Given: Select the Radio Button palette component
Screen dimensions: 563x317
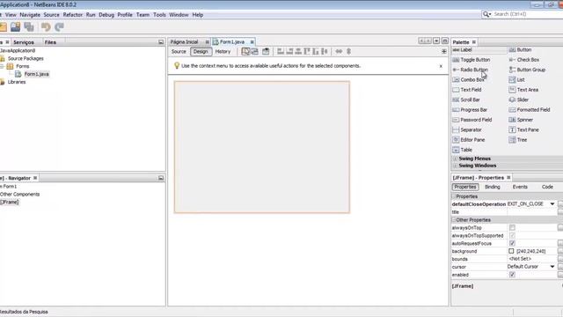Looking at the screenshot, I should (x=471, y=70).
